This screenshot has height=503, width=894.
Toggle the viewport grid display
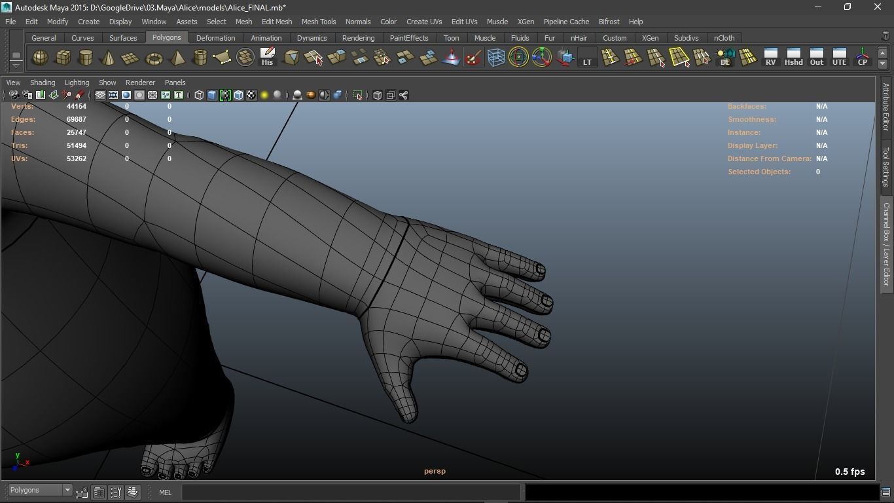(x=100, y=95)
